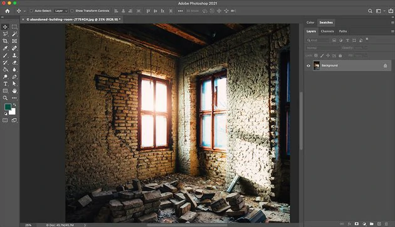The height and width of the screenshot is (227, 395).
Task: Select the Lasso tool
Action: 5,34
